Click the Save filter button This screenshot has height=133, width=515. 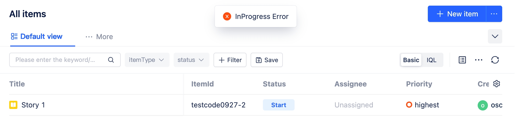pos(267,60)
